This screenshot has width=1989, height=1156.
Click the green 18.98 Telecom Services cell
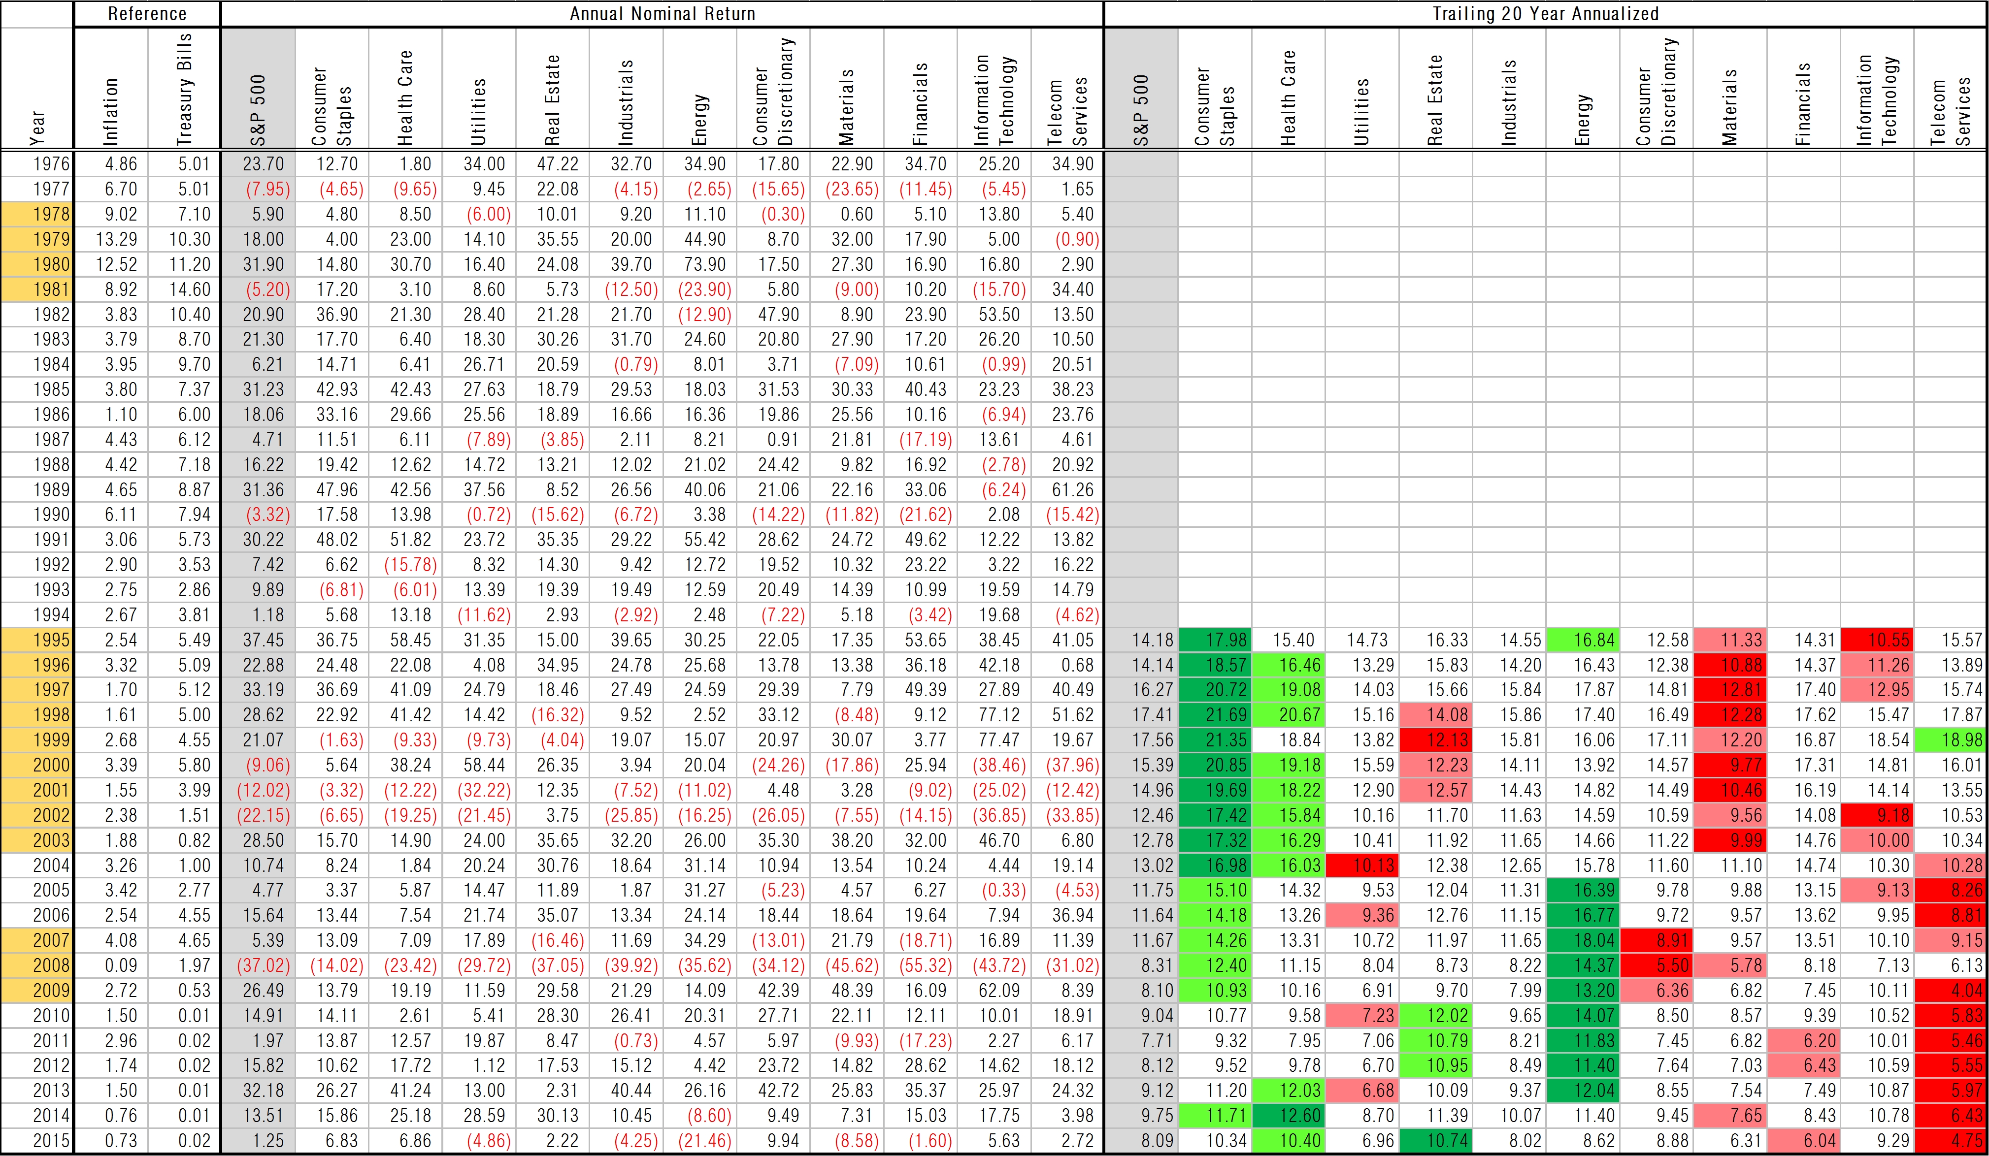tap(1950, 740)
